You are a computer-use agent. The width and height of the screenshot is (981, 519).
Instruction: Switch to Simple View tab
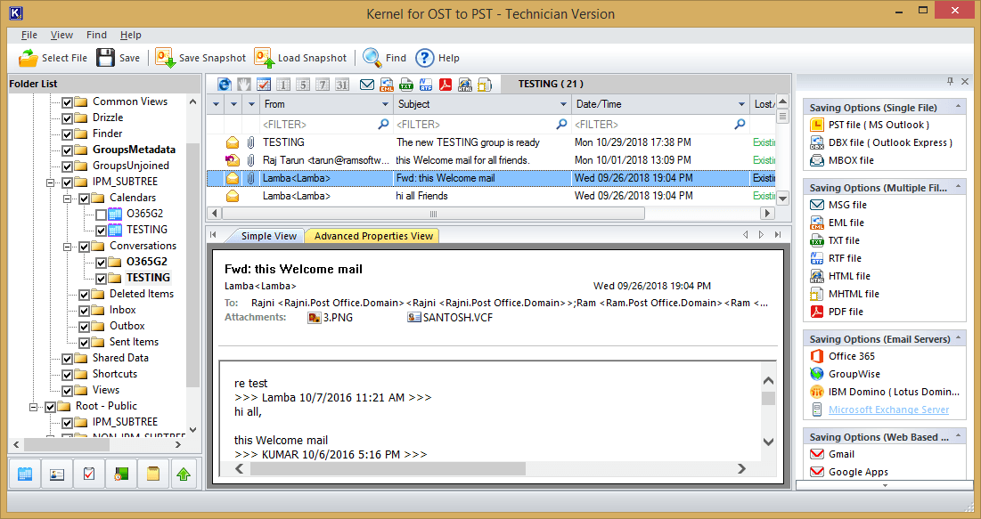tap(268, 236)
